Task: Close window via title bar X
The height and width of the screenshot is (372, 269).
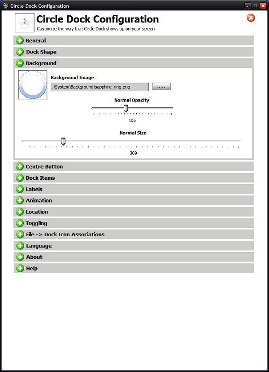Action: click(263, 6)
